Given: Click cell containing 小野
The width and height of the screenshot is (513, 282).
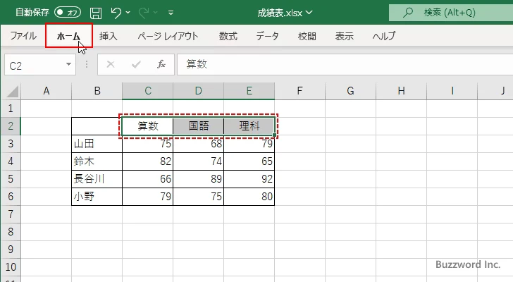Looking at the screenshot, I should coord(97,197).
